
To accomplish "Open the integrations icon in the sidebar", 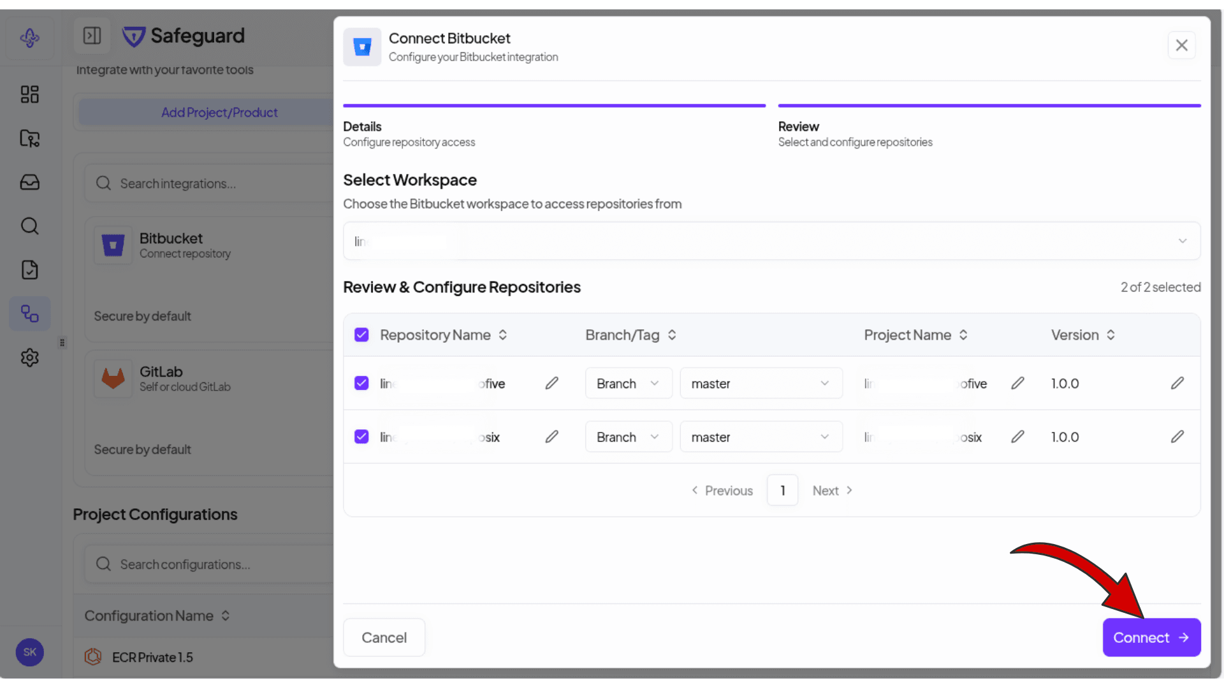I will click(29, 313).
